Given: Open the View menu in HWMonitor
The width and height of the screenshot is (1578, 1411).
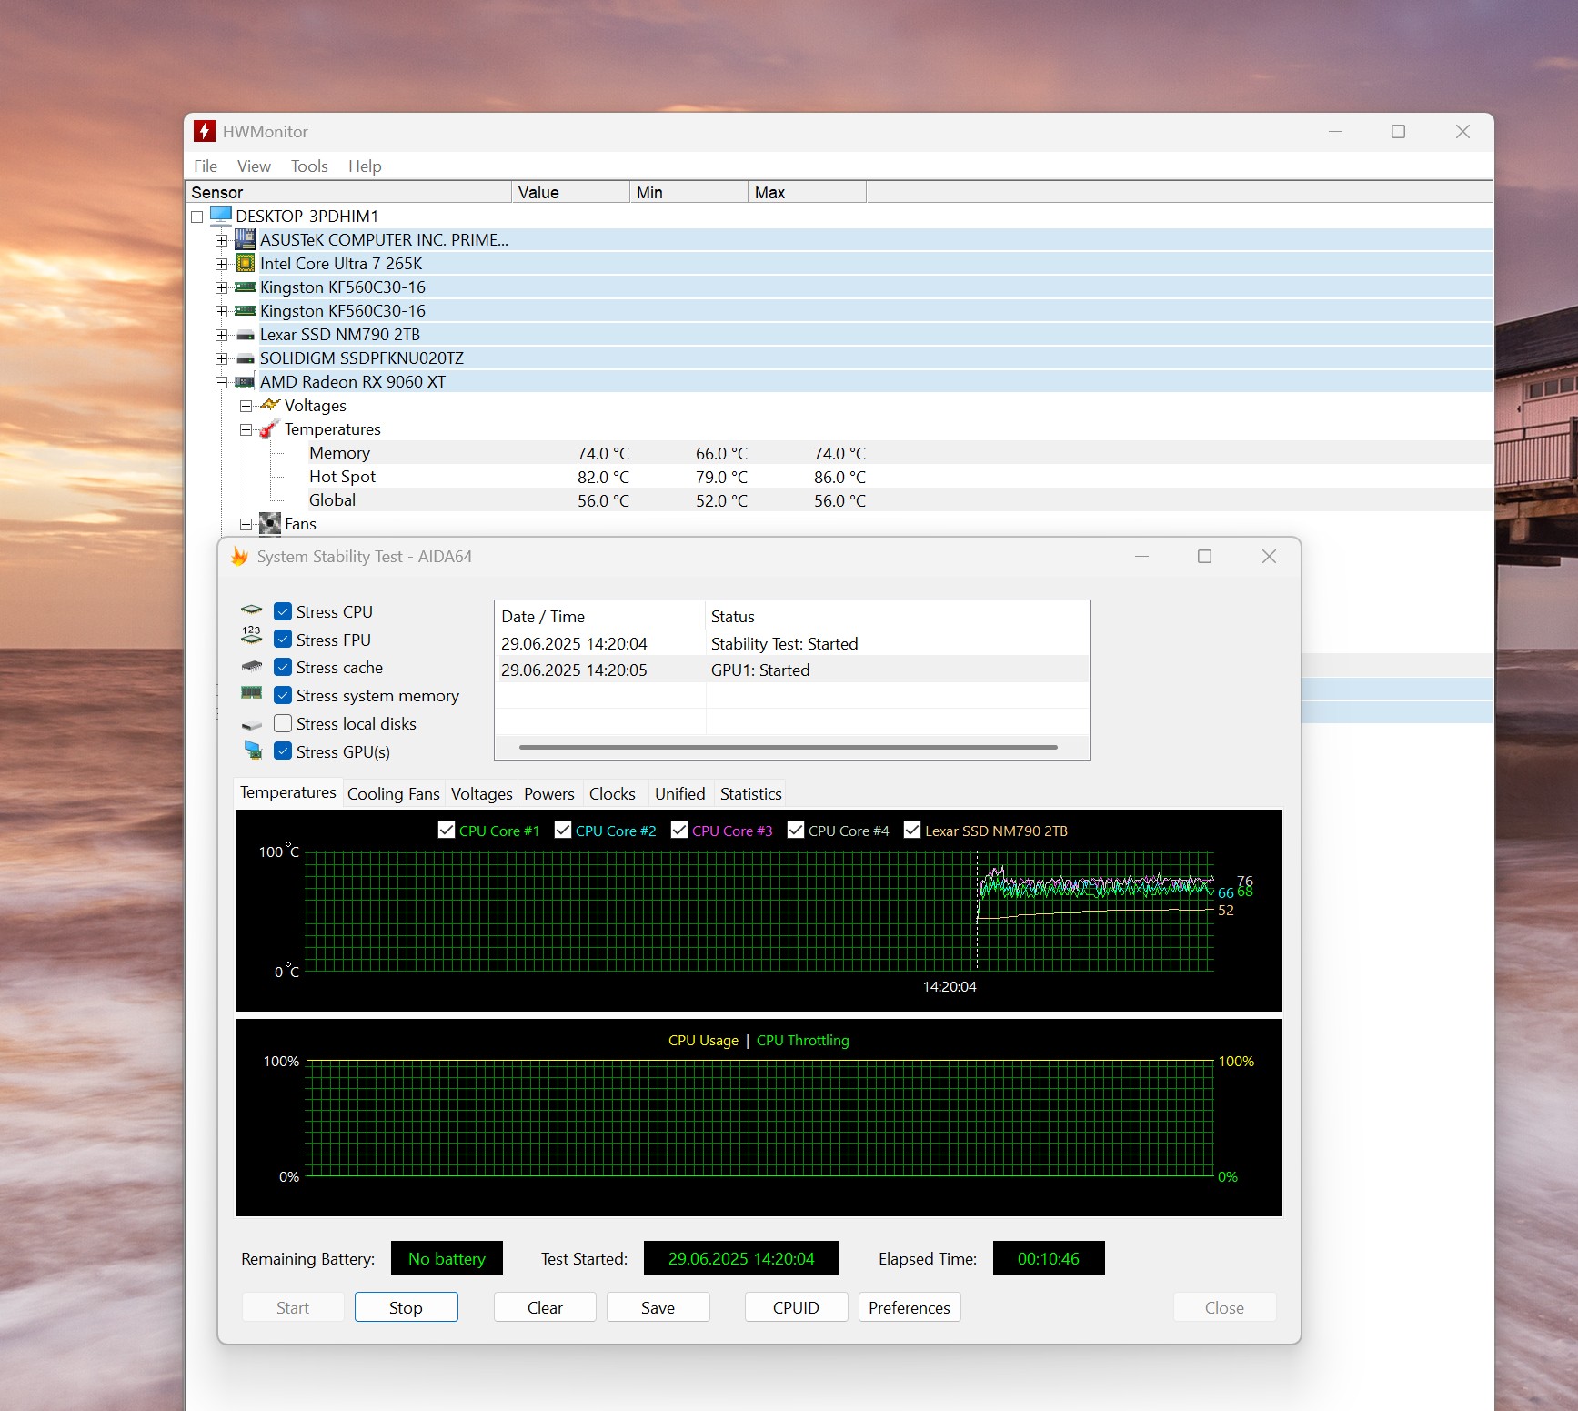Looking at the screenshot, I should coord(254,166).
